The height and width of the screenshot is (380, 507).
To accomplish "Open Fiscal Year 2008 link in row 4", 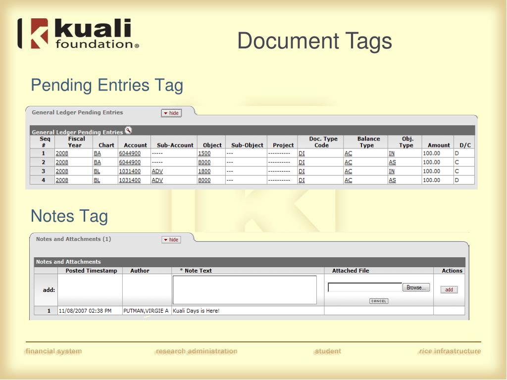I will point(62,180).
